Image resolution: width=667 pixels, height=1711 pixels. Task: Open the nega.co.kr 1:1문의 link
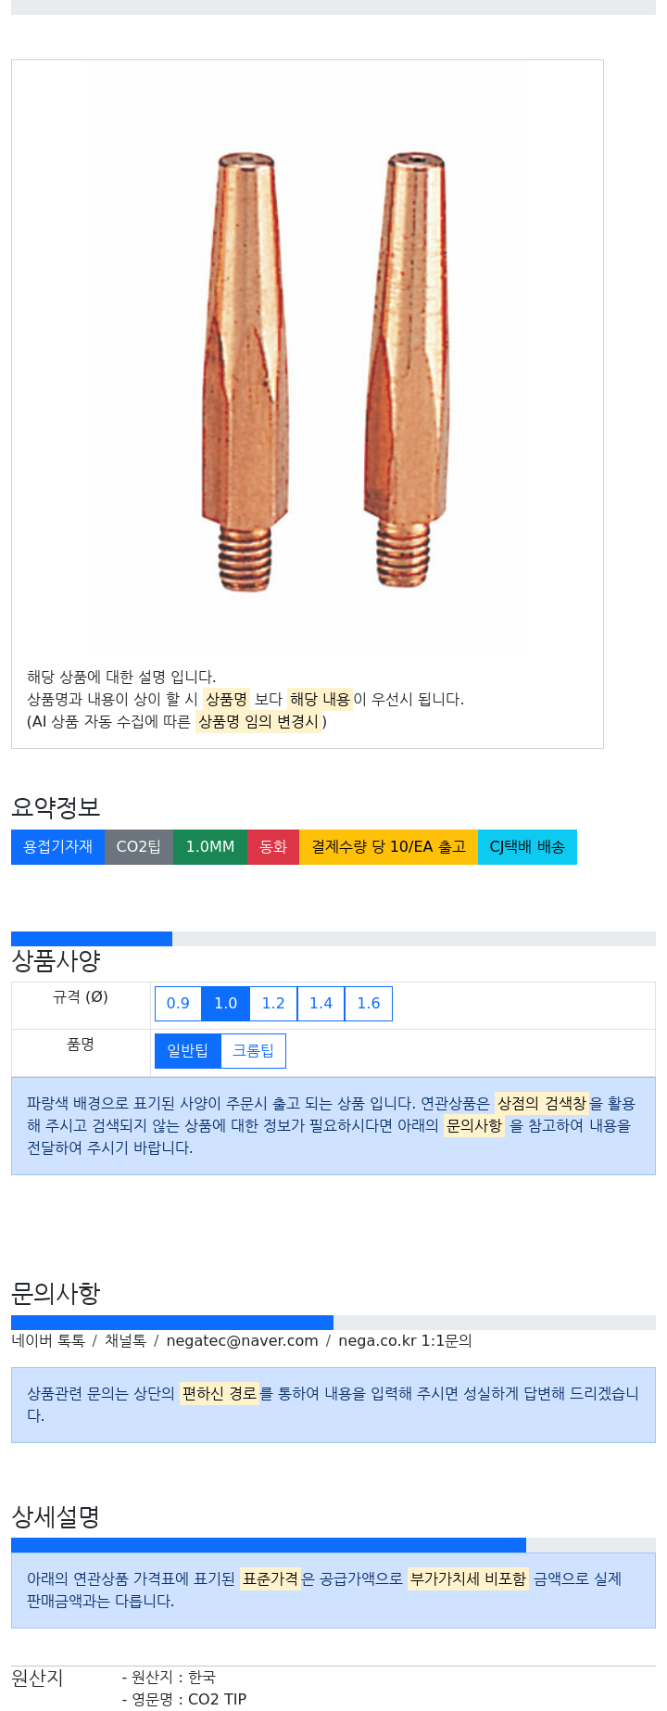(405, 1341)
